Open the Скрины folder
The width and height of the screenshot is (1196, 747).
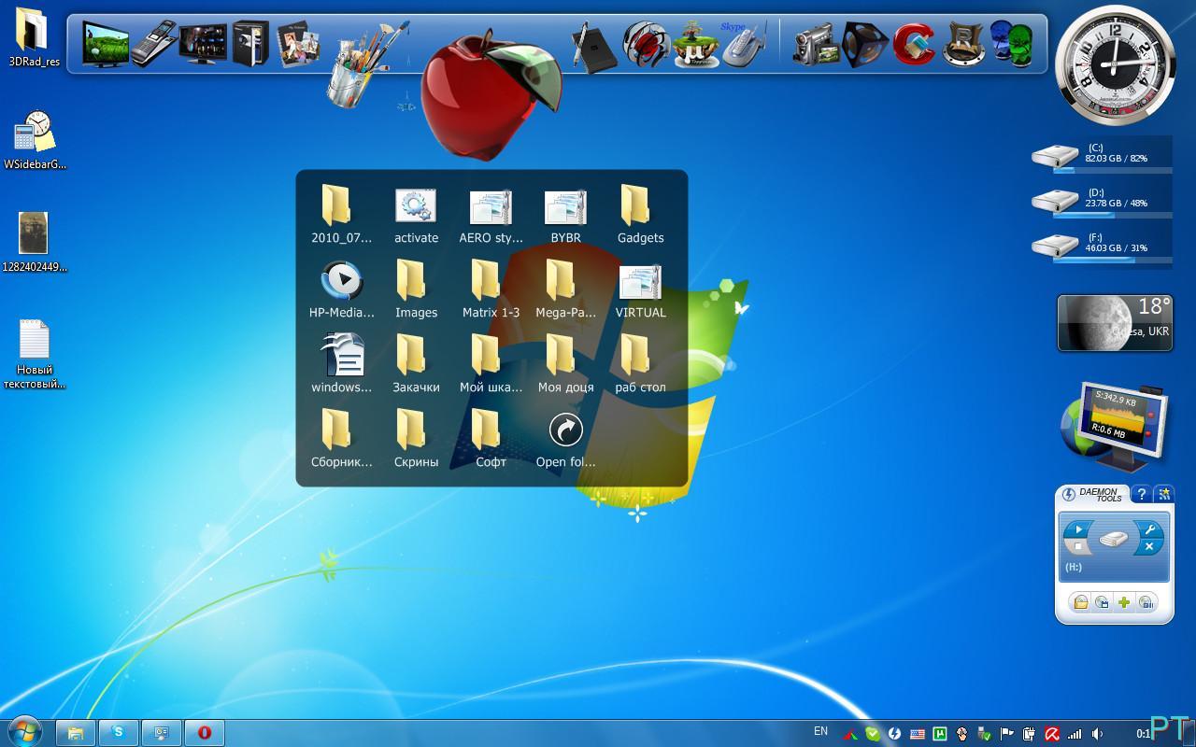pos(416,439)
